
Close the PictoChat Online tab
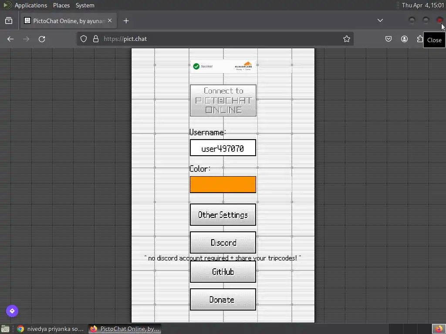(110, 21)
